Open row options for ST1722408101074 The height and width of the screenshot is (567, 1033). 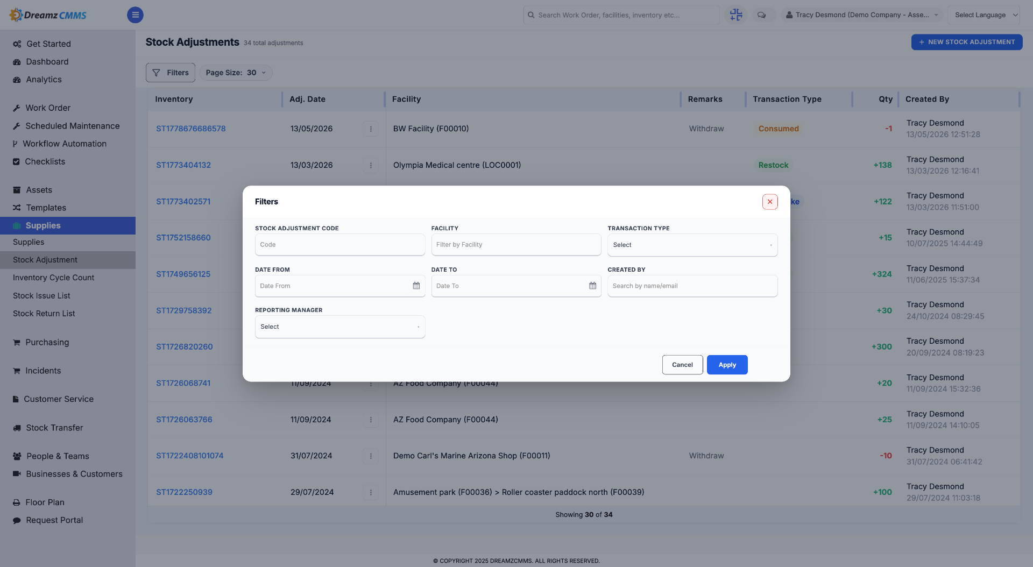tap(371, 456)
